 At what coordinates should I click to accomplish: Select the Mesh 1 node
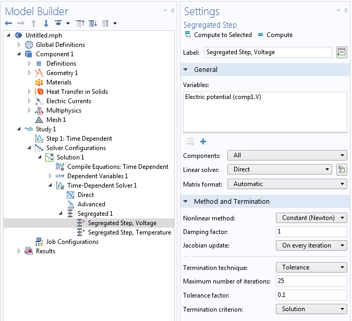(56, 120)
